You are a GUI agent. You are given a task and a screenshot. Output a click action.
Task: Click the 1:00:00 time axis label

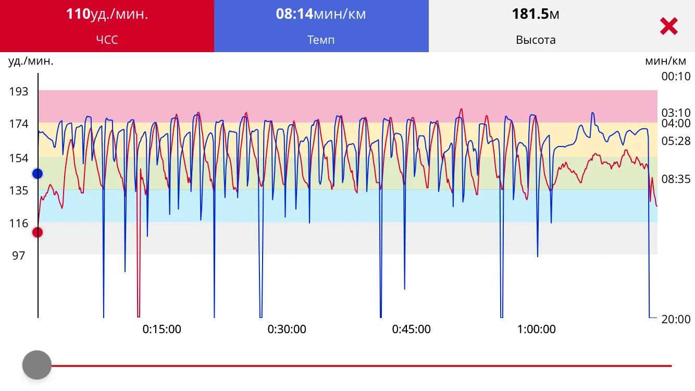tap(536, 329)
